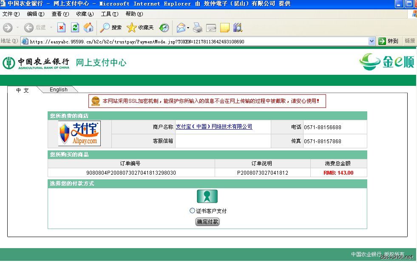Open 支付宝(中国)网络技术有限公司 link
Image resolution: width=417 pixels, height=263 pixels.
point(214,127)
